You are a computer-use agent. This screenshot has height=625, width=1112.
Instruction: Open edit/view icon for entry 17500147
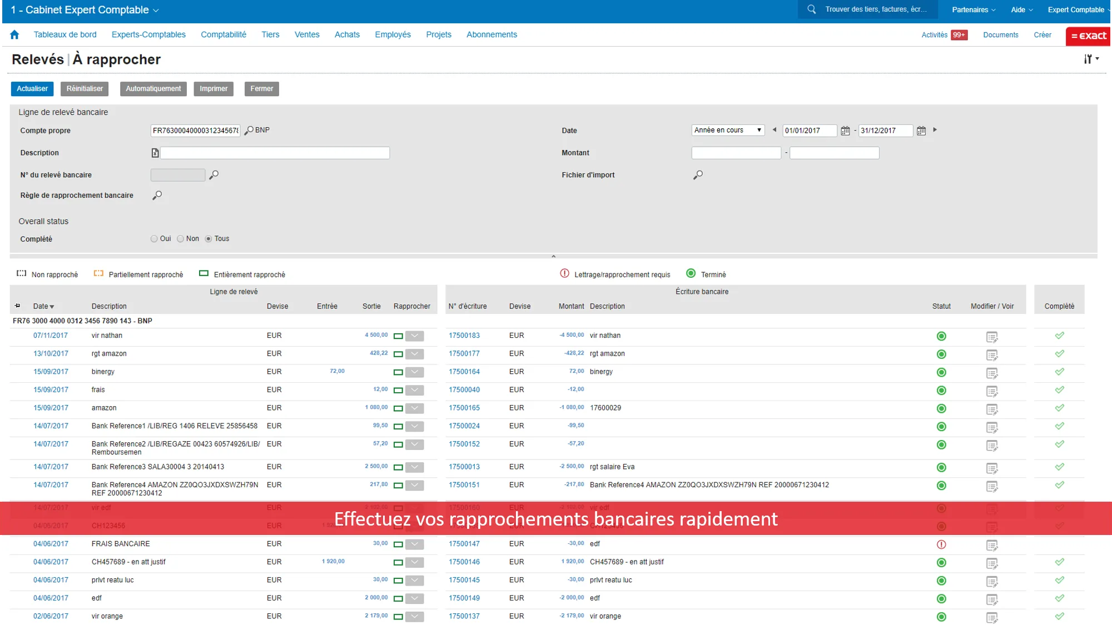pyautogui.click(x=992, y=545)
